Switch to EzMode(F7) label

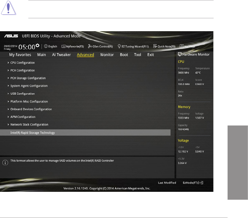point(190,183)
